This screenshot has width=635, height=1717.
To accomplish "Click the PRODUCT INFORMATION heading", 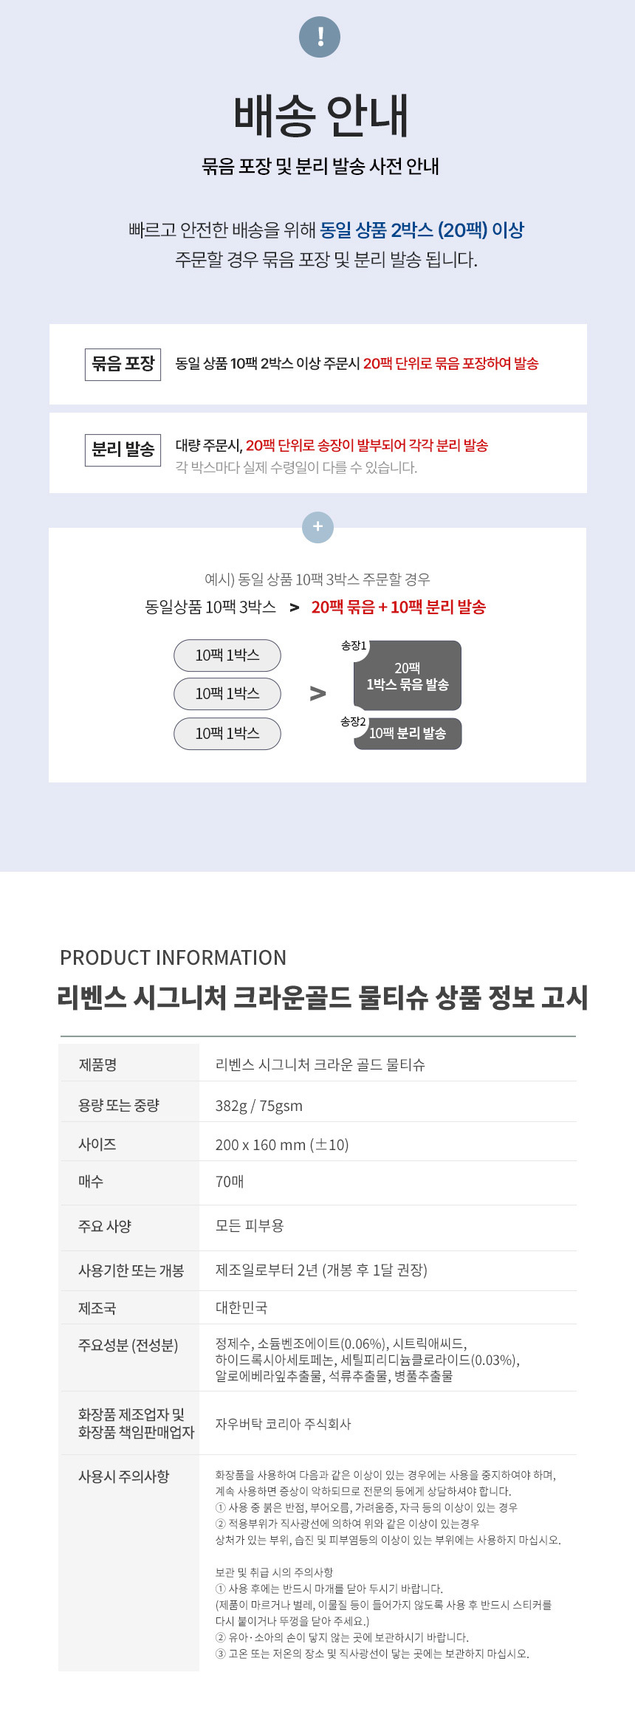I will pos(173,958).
